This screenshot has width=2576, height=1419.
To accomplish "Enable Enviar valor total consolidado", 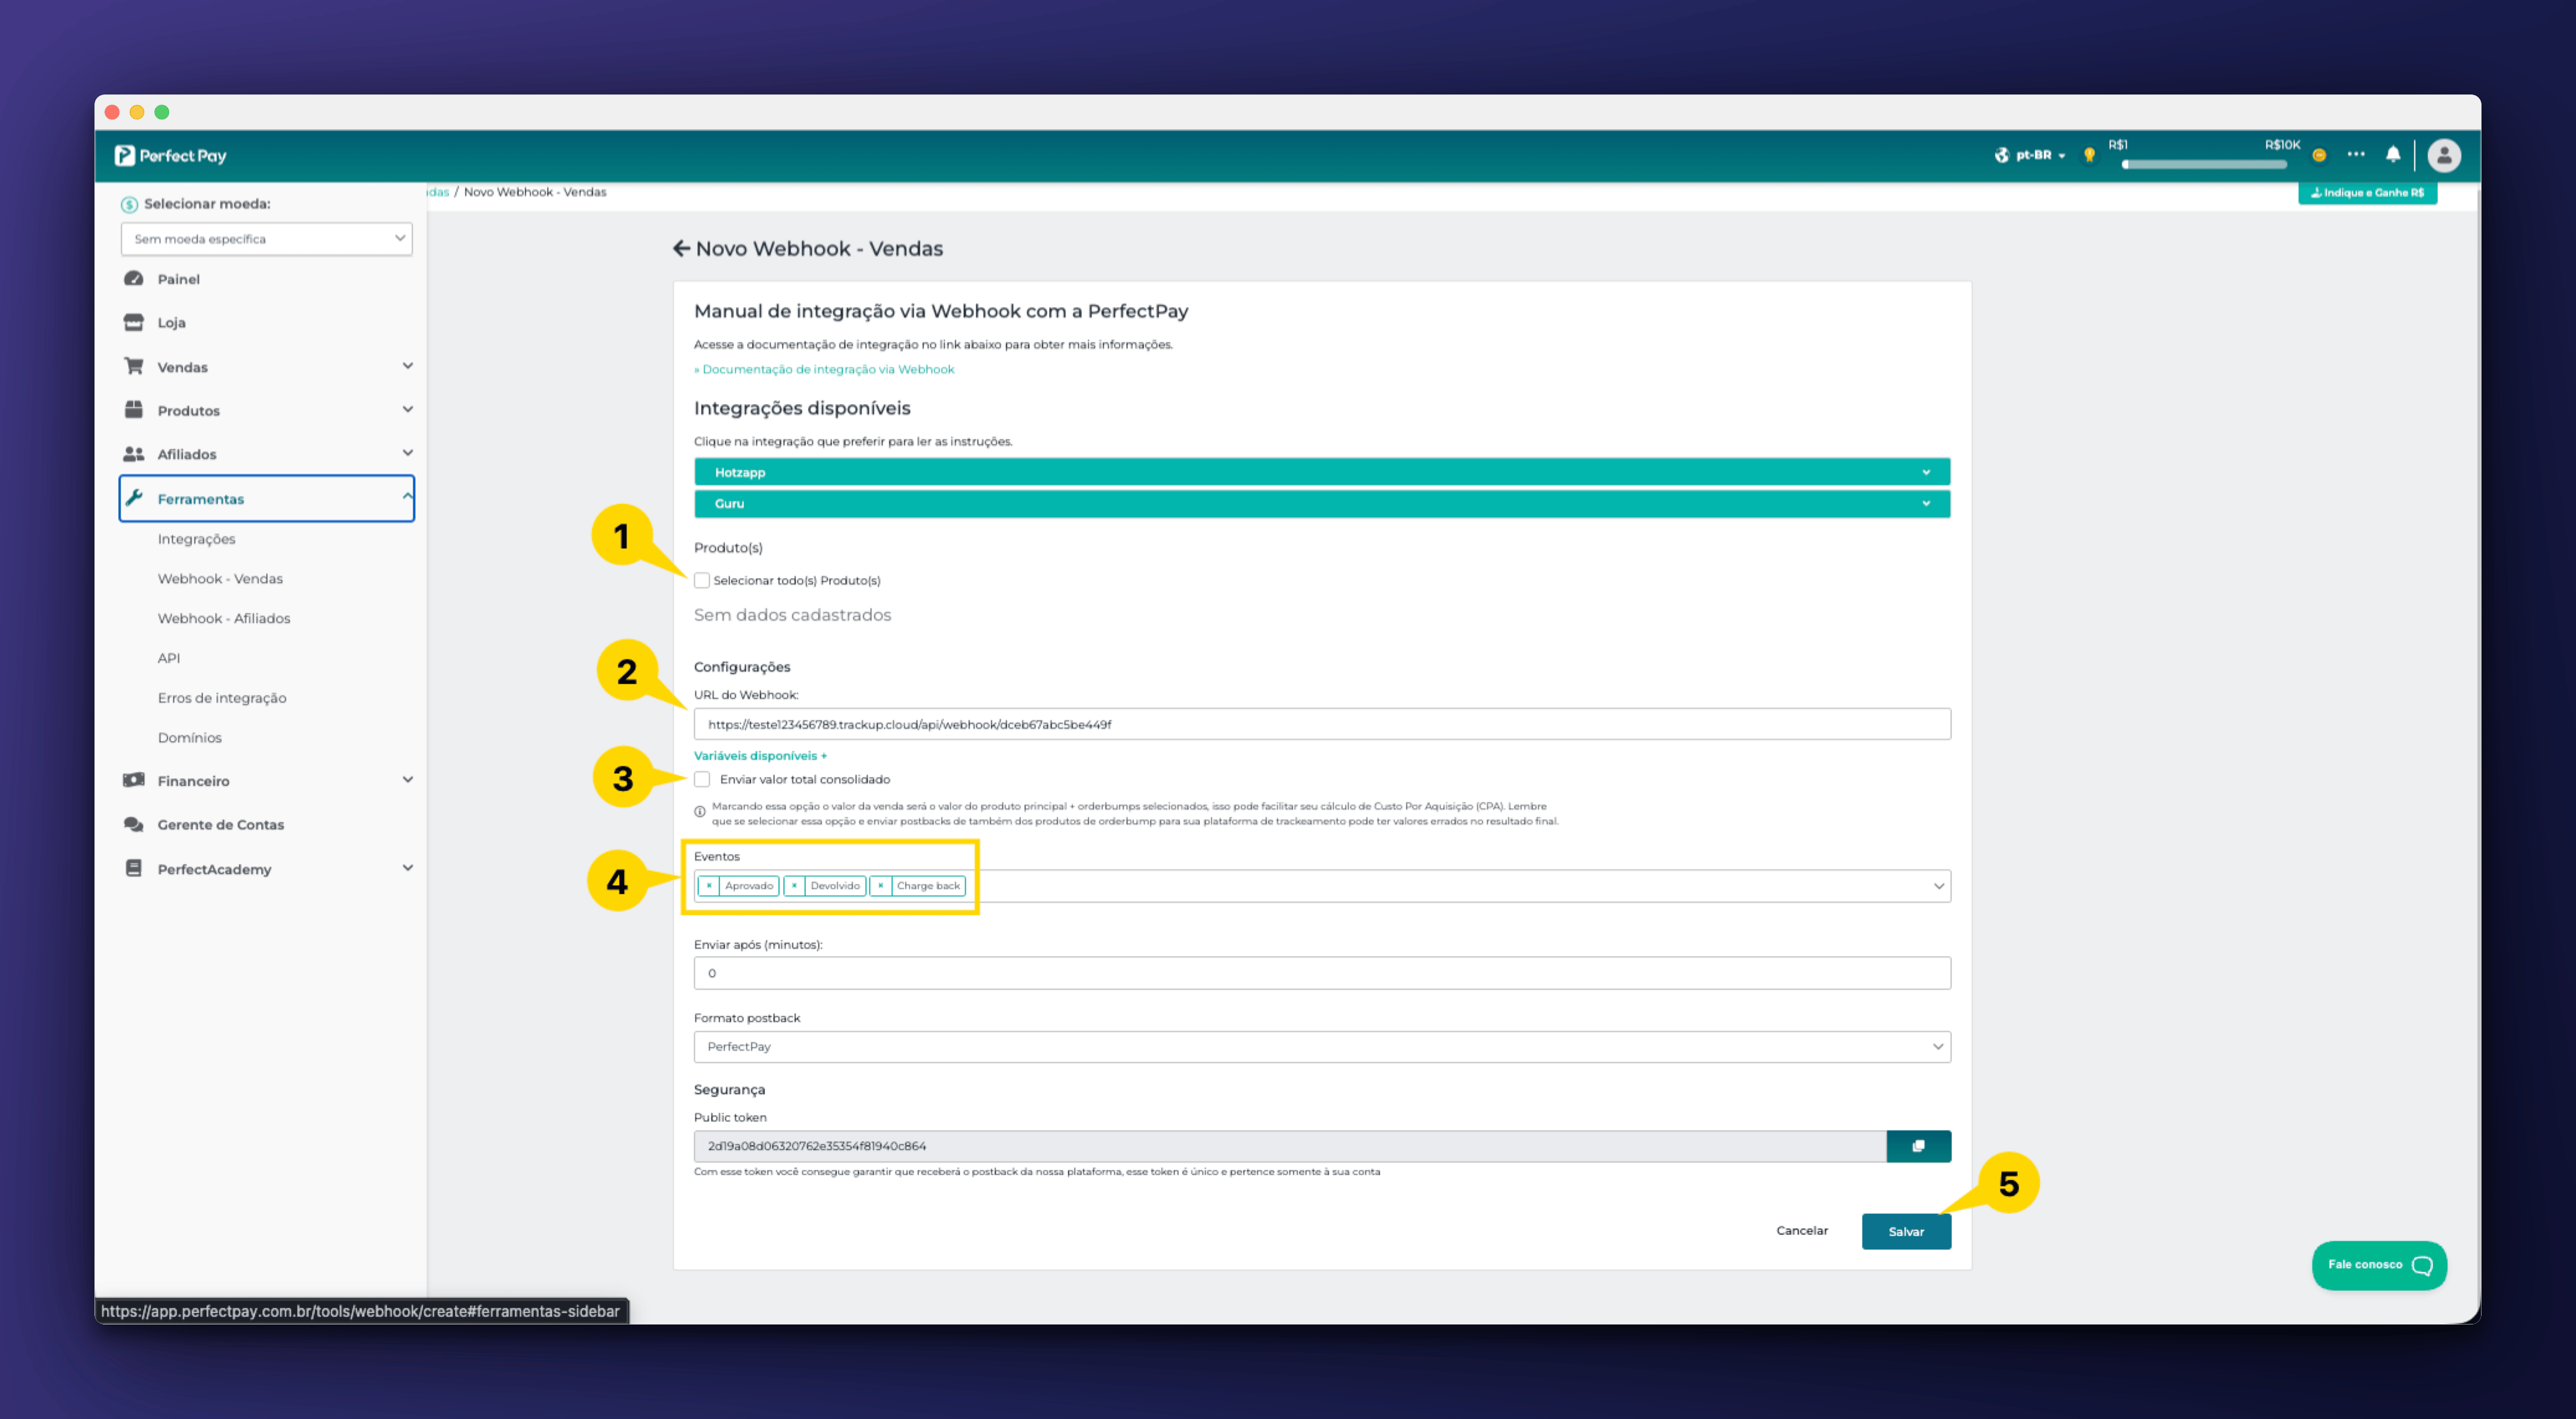I will coord(702,779).
